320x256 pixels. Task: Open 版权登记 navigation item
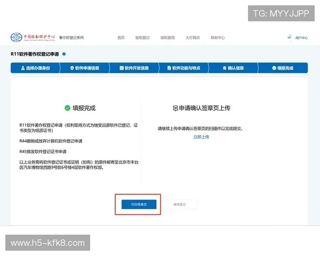[142, 38]
